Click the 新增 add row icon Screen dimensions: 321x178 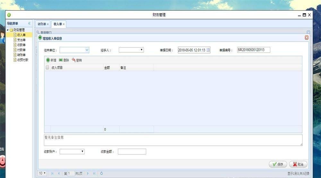coord(48,60)
